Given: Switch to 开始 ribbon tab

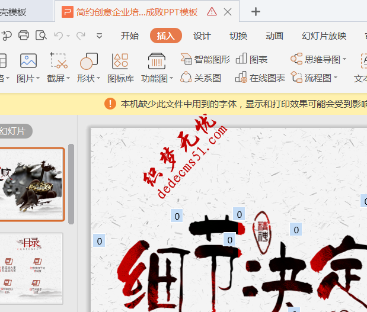Looking at the screenshot, I should coord(130,36).
